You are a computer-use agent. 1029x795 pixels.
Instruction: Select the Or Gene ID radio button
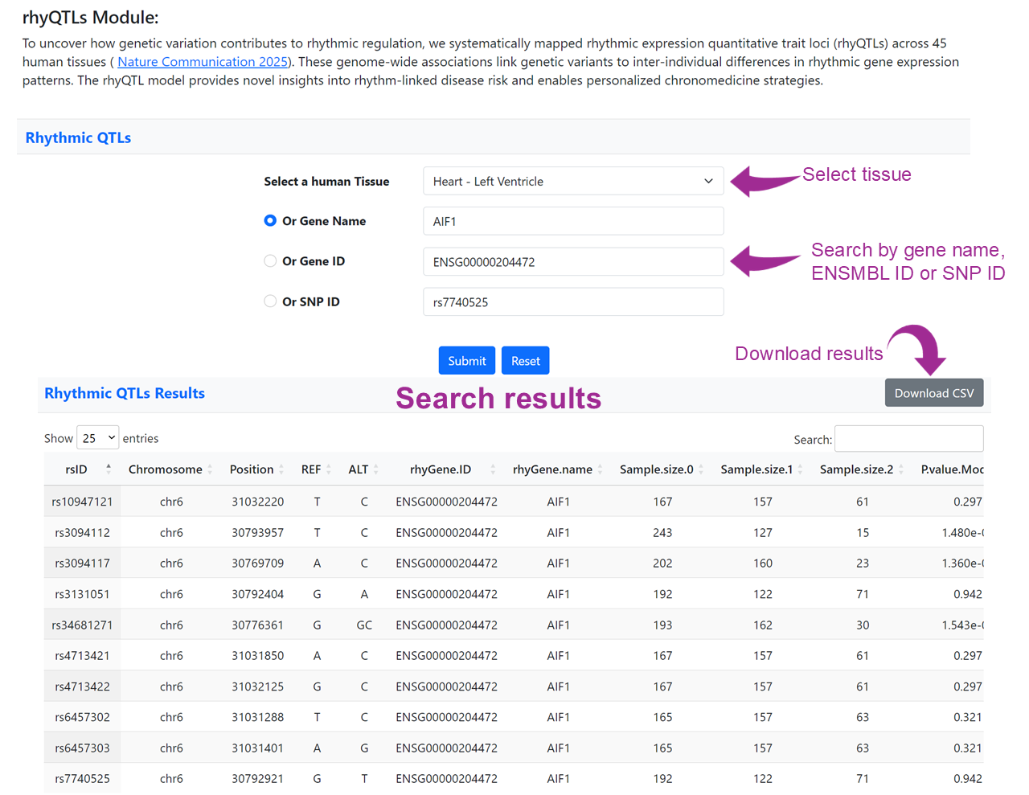pyautogui.click(x=270, y=261)
